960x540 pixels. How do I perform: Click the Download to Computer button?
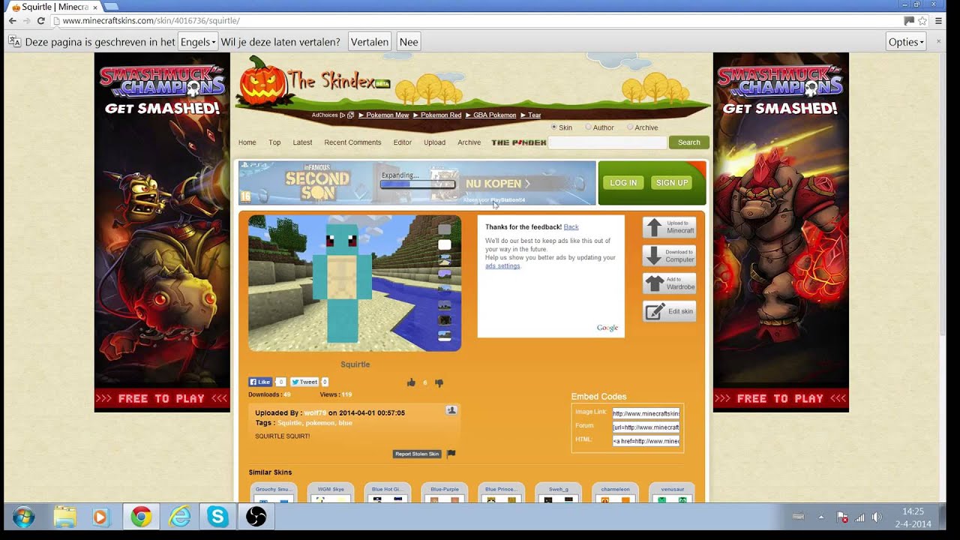tap(669, 256)
